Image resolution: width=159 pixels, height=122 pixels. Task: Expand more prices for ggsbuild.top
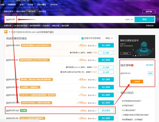92,87
